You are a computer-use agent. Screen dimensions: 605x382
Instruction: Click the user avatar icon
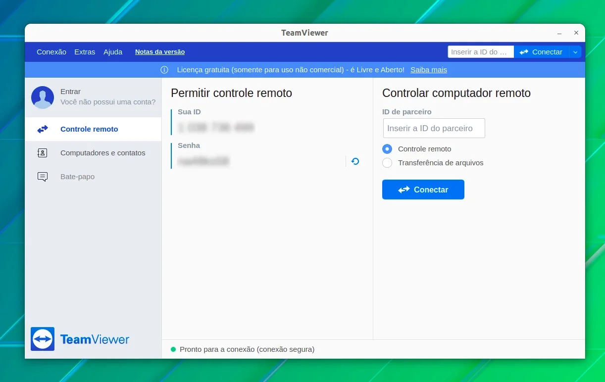tap(43, 97)
